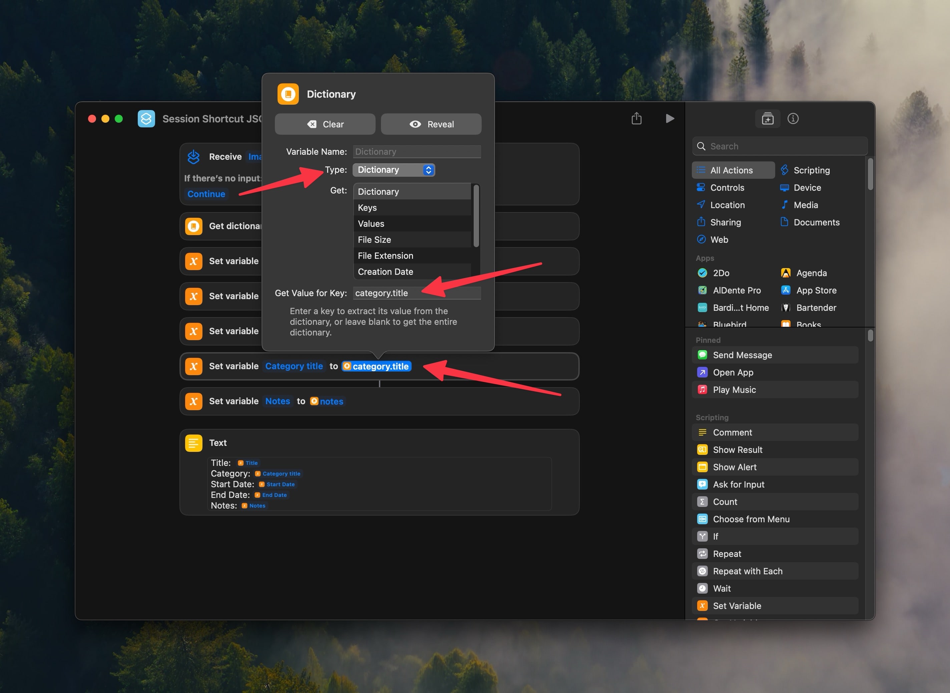
Task: Open the Type Dictionary dropdown
Action: click(394, 170)
